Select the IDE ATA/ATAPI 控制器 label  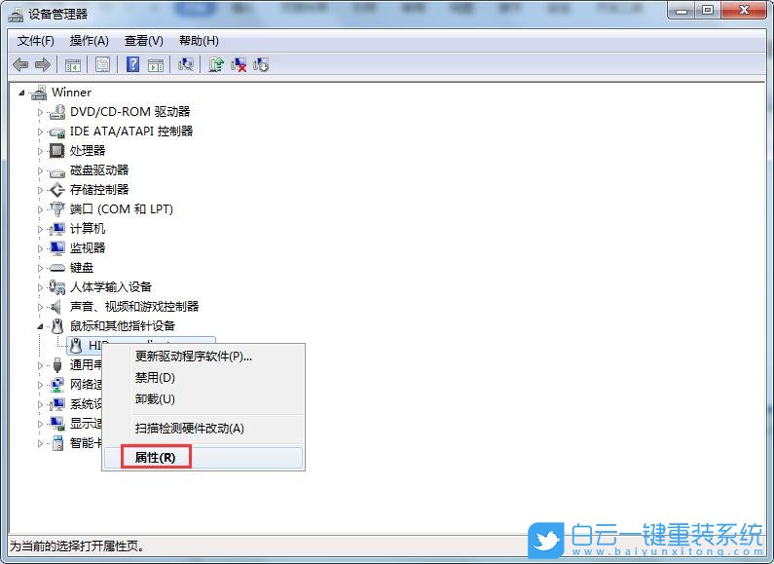(x=131, y=131)
